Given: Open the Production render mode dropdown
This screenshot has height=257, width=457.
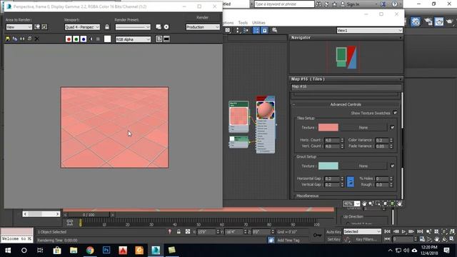Looking at the screenshot, I should (x=203, y=27).
